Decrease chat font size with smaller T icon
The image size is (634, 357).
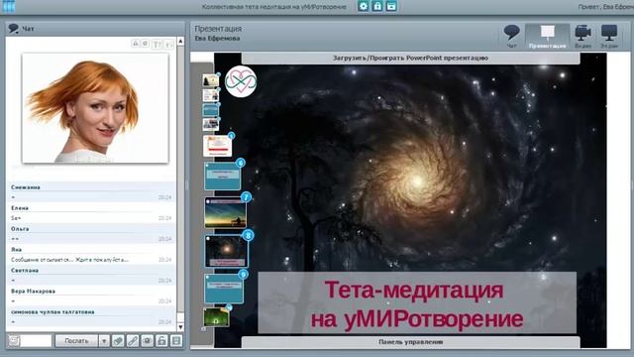pos(169,44)
